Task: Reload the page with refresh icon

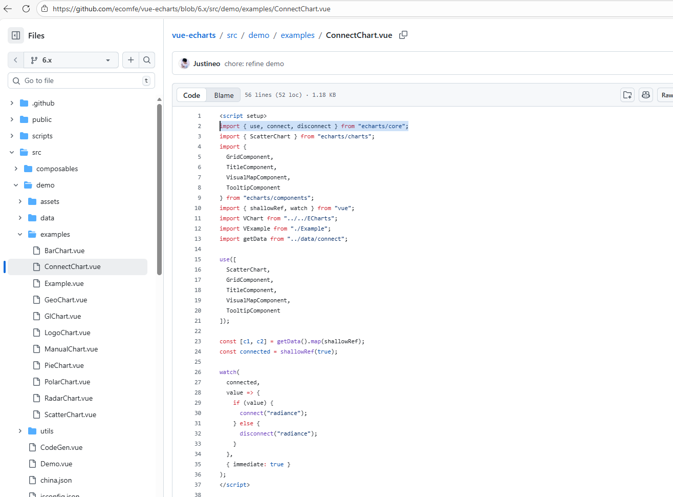Action: 26,9
